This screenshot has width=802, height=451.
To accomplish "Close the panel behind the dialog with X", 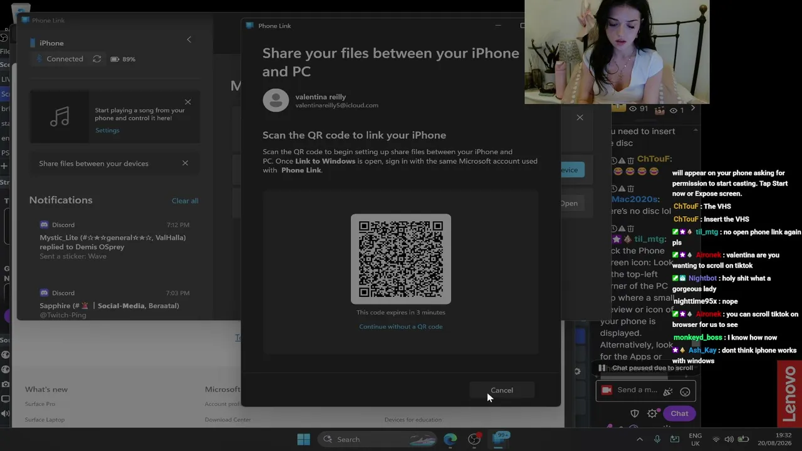I will pos(580,117).
